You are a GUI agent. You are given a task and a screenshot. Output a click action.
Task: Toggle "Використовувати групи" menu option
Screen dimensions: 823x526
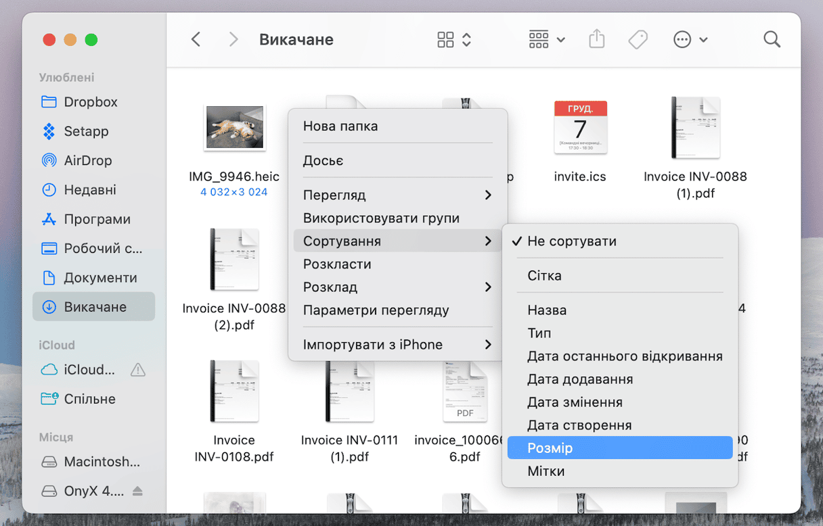381,218
